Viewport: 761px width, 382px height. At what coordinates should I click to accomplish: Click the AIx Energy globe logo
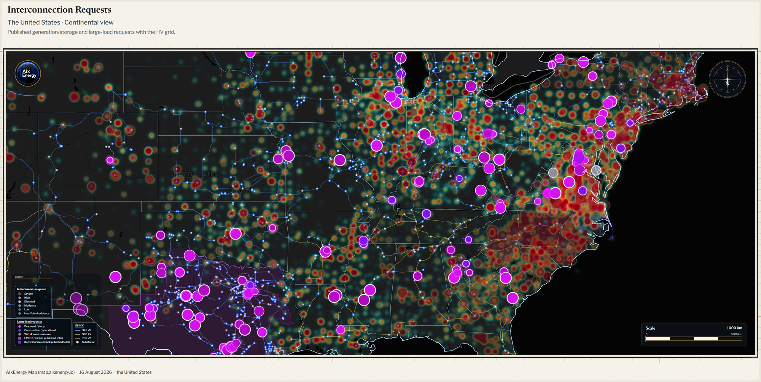pyautogui.click(x=28, y=73)
